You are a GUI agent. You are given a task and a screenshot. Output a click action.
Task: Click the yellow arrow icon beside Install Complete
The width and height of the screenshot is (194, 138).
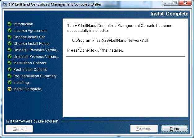10,89
